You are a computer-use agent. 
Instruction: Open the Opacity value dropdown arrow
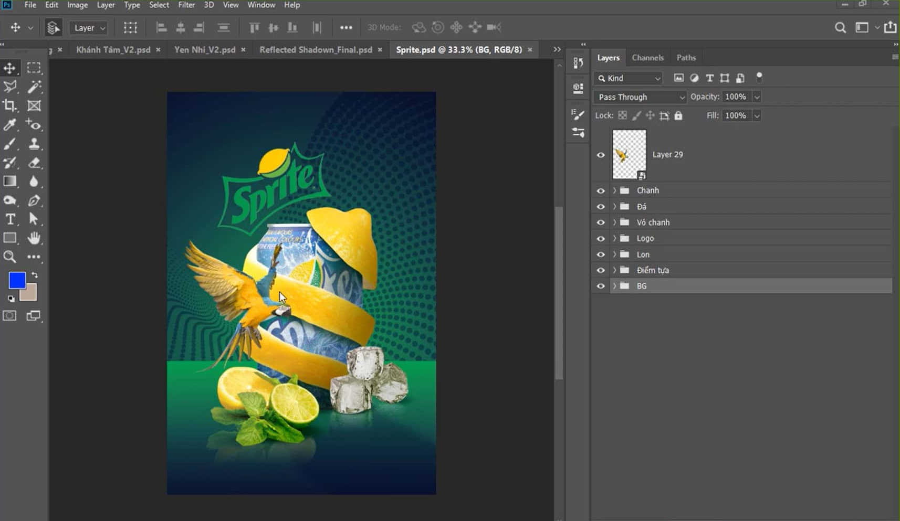(757, 97)
